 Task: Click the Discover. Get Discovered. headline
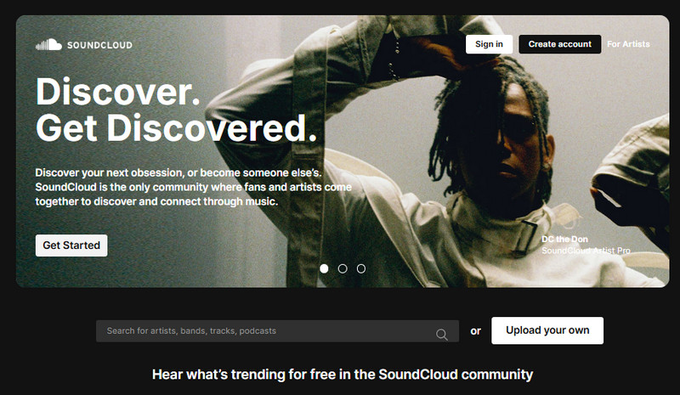pyautogui.click(x=176, y=110)
